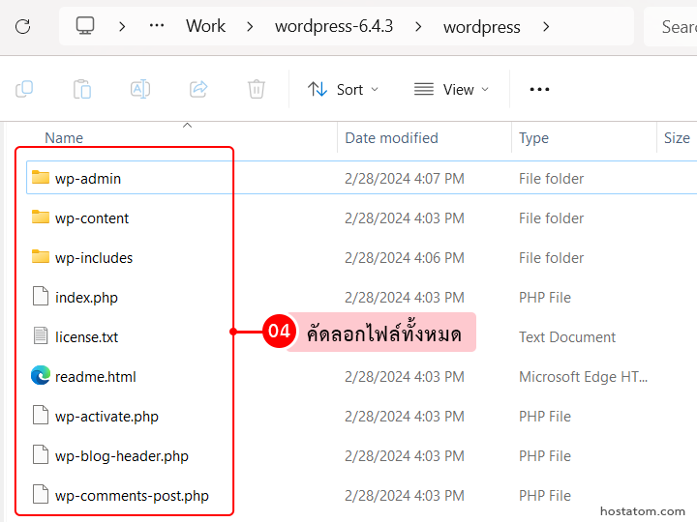
Task: Sort by Date modified column header
Action: point(391,138)
